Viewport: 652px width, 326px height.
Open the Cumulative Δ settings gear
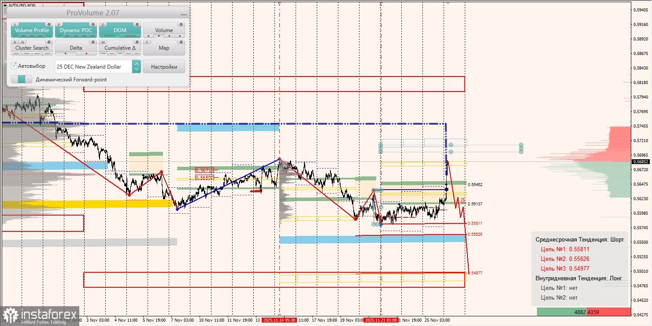137,42
